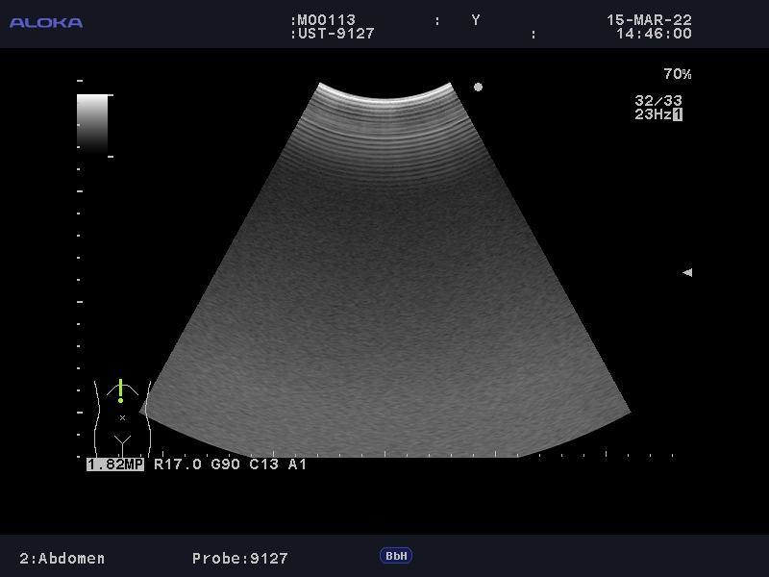Click the highlighted 1.82MP value
This screenshot has width=769, height=577.
point(115,464)
